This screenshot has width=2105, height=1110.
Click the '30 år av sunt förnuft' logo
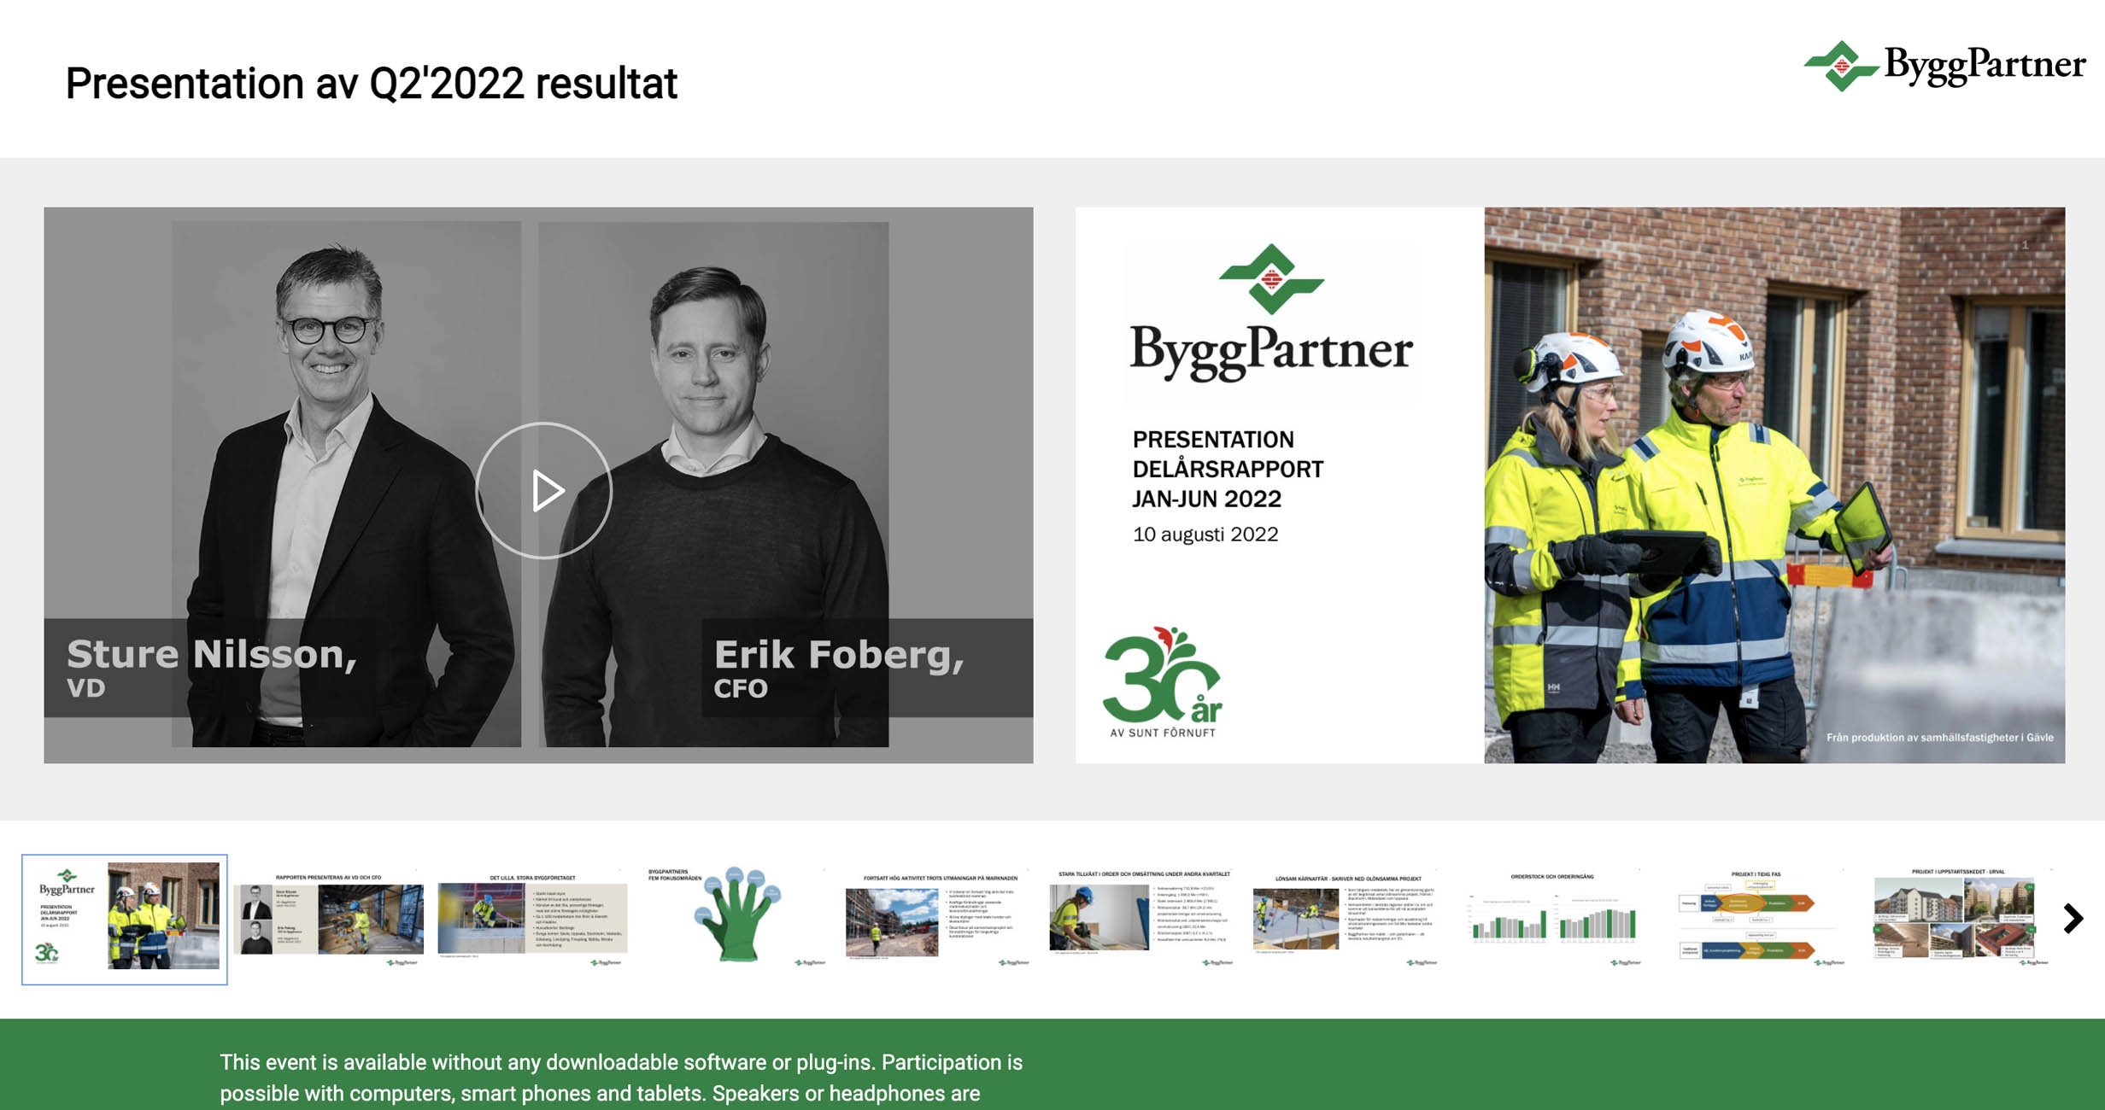coord(1163,682)
